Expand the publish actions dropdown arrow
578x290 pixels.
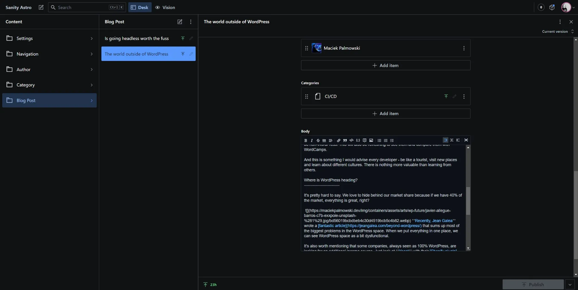[570, 285]
